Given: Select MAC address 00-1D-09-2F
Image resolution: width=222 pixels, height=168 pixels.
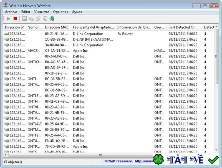Looking at the screenshot, I should click(57, 73).
